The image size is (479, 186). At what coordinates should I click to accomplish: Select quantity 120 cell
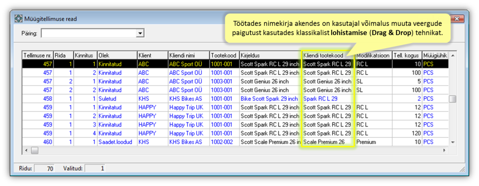click(x=407, y=133)
